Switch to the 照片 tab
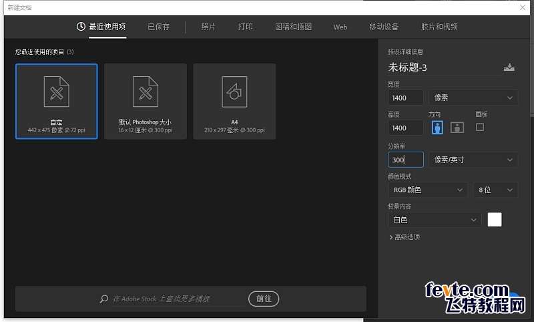534x322 pixels. [208, 27]
